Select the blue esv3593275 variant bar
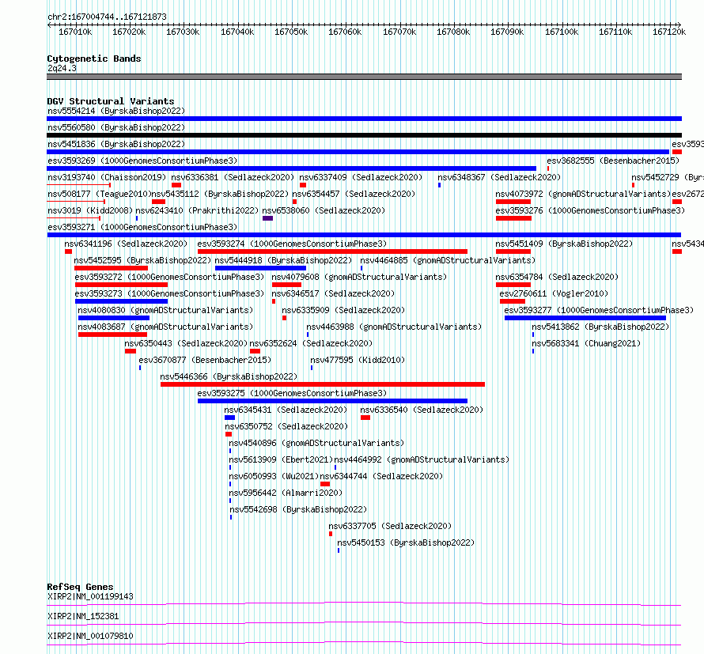 point(333,401)
